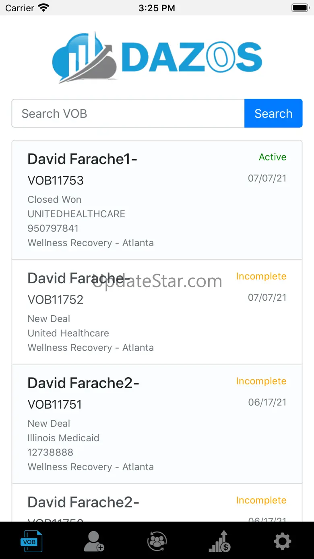Select the Active status label
Screen dimensions: 314x559
click(273, 157)
